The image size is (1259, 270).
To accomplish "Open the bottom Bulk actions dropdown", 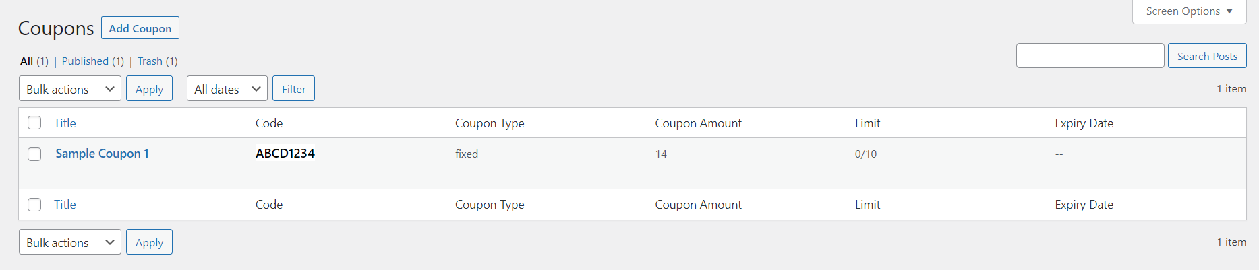I will [70, 242].
